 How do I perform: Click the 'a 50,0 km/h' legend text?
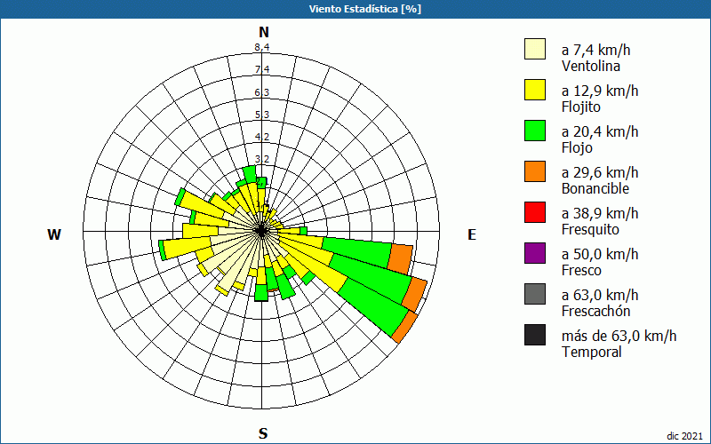[600, 254]
